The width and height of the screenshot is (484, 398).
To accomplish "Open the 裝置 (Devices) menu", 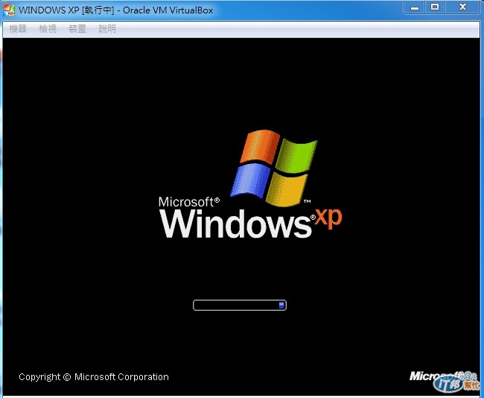I will 77,29.
